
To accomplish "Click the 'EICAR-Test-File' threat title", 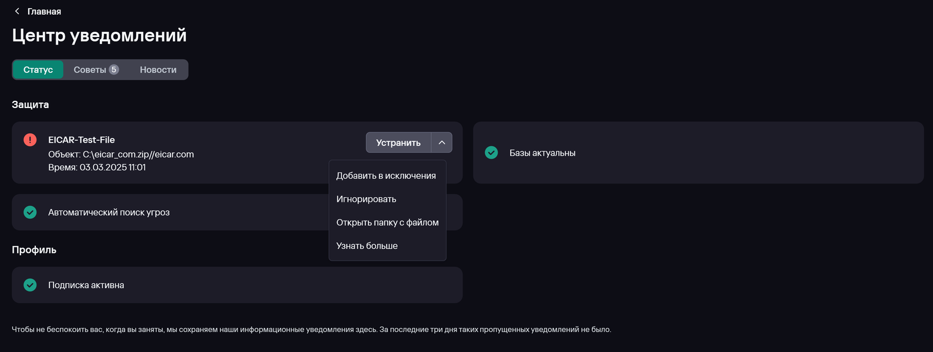I will (81, 140).
